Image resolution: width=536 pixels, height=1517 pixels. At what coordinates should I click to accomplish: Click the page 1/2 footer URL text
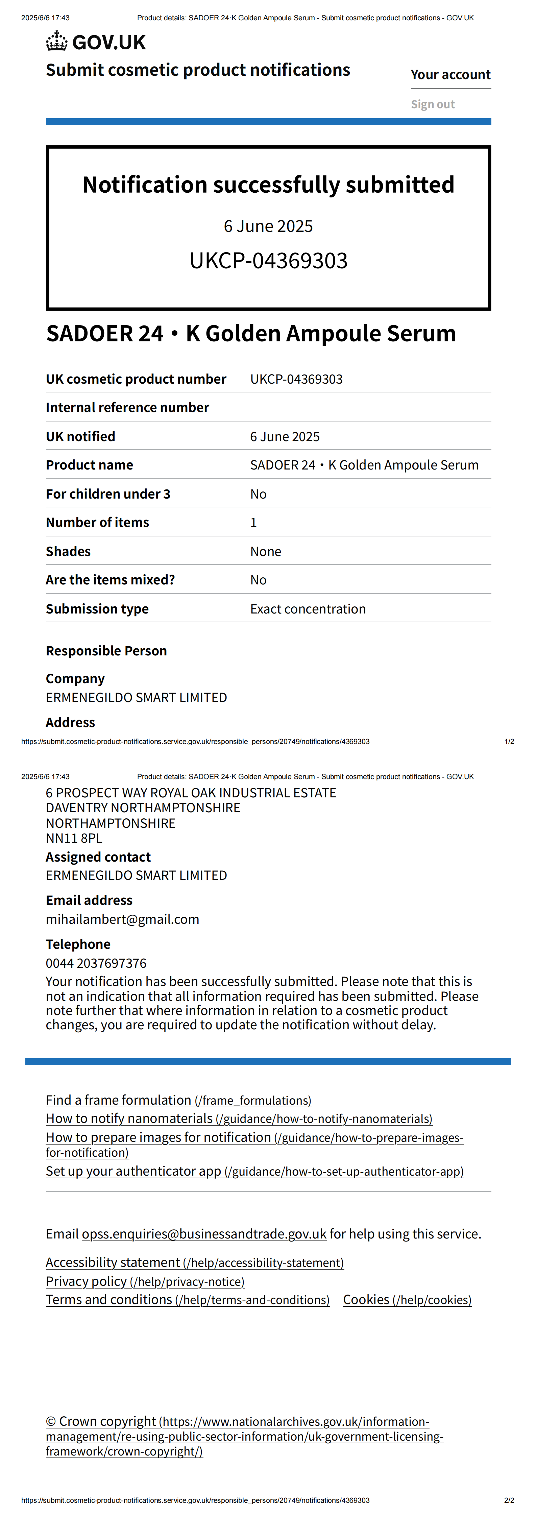[x=195, y=741]
